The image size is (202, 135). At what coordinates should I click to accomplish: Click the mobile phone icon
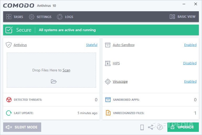point(142,127)
